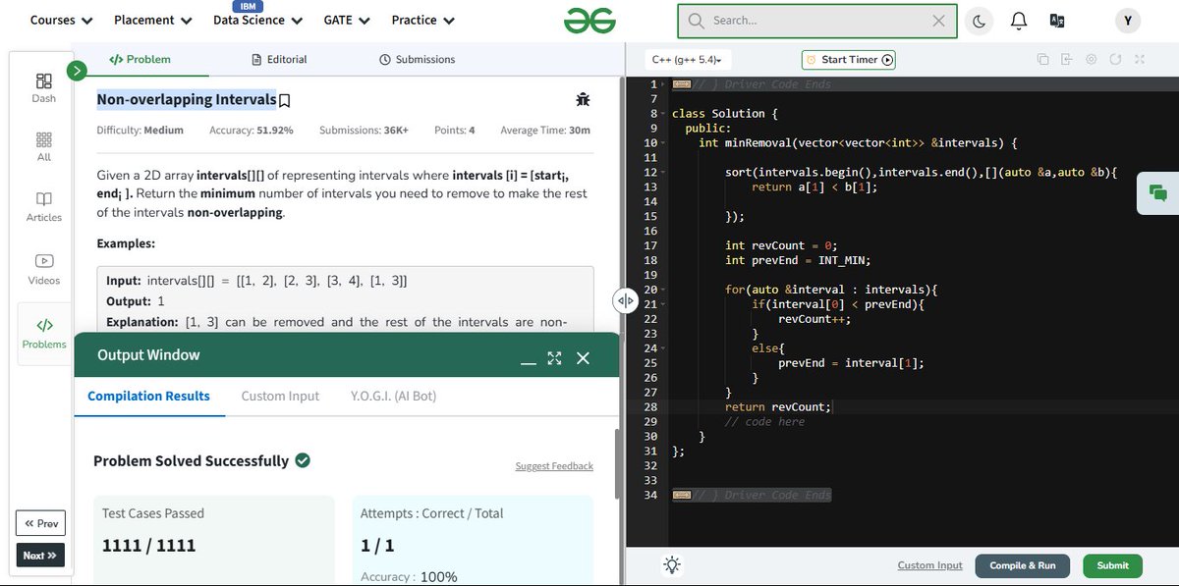Click the GeeksforGeeks logo

[589, 20]
